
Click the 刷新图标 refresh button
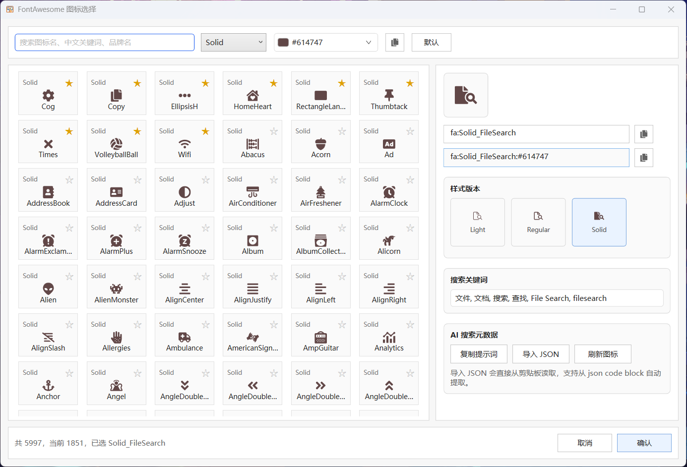click(x=603, y=354)
